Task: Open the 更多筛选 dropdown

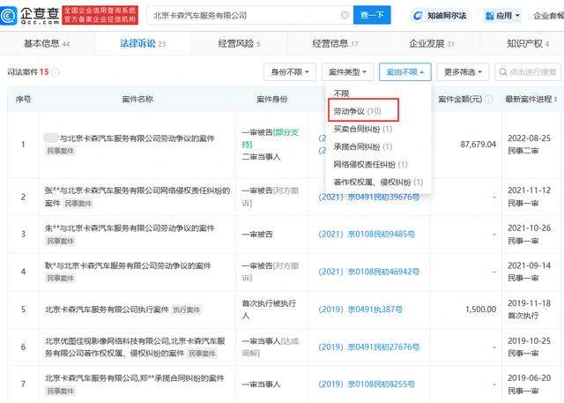Action: [x=463, y=72]
